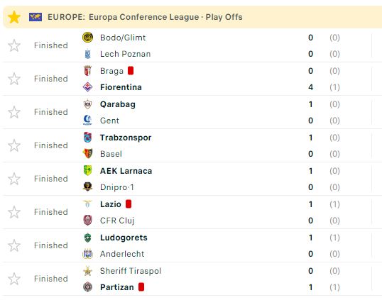
Task: Unfavorite the Europa Conference League gold star
Action: [x=14, y=17]
